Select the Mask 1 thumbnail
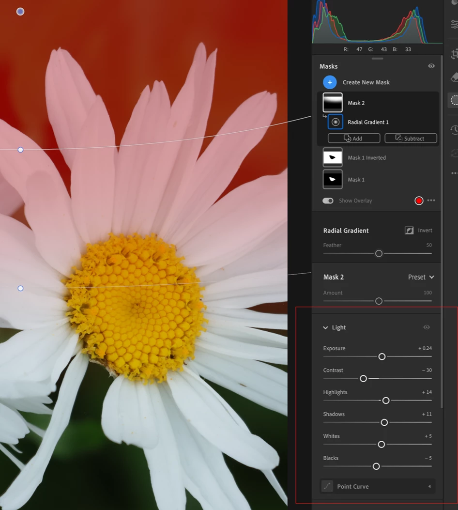Image resolution: width=458 pixels, height=510 pixels. [x=333, y=179]
